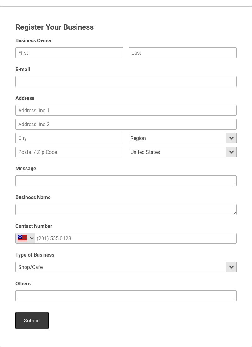The width and height of the screenshot is (252, 347).
Task: Click the Business Owner label
Action: (33, 41)
